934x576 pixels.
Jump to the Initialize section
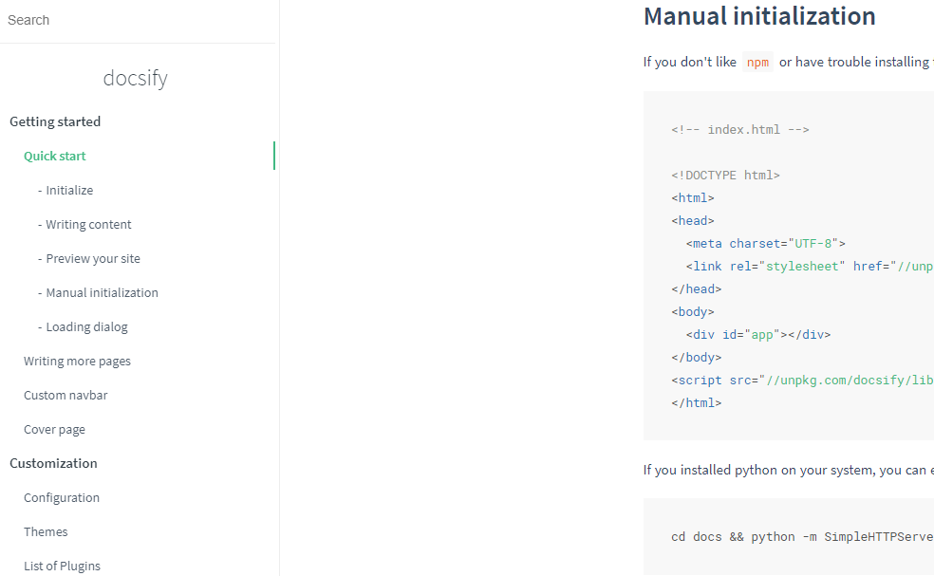(69, 190)
